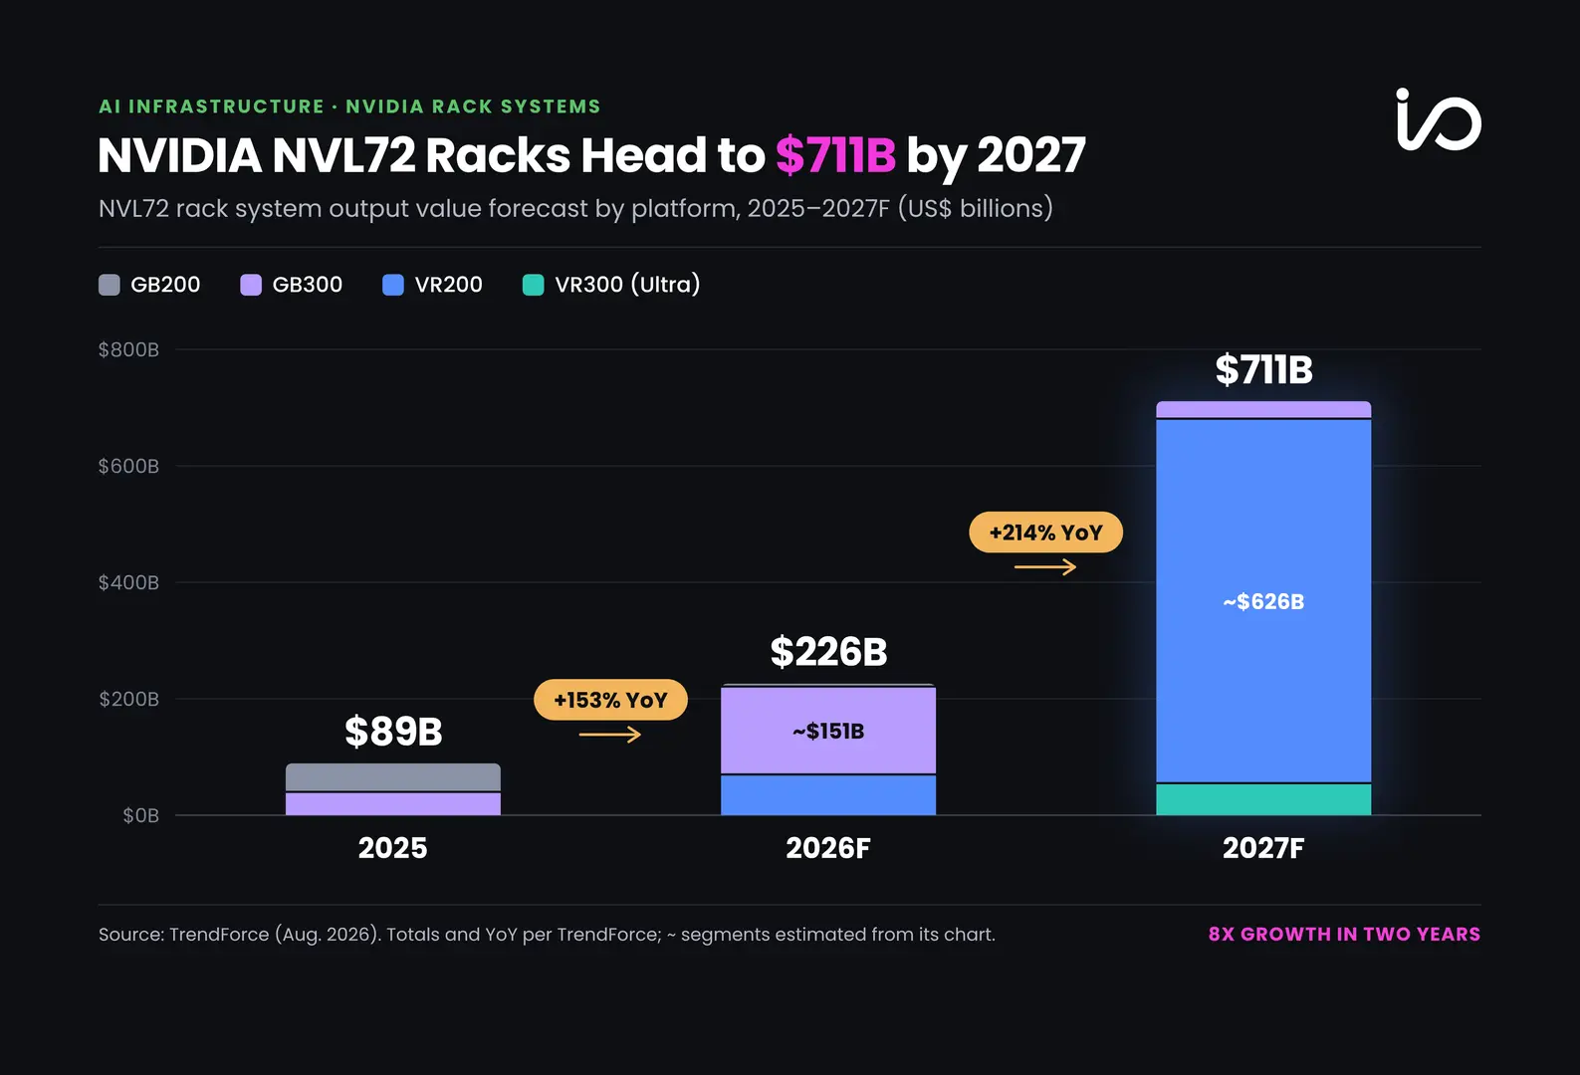
Task: Click the $89B total label
Action: pyautogui.click(x=393, y=732)
